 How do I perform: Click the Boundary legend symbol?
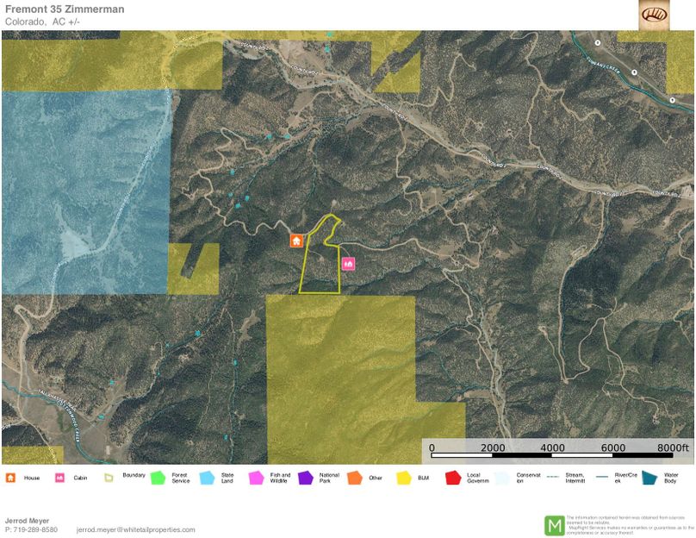109,477
